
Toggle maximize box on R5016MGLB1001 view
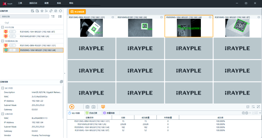click(x=161, y=17)
